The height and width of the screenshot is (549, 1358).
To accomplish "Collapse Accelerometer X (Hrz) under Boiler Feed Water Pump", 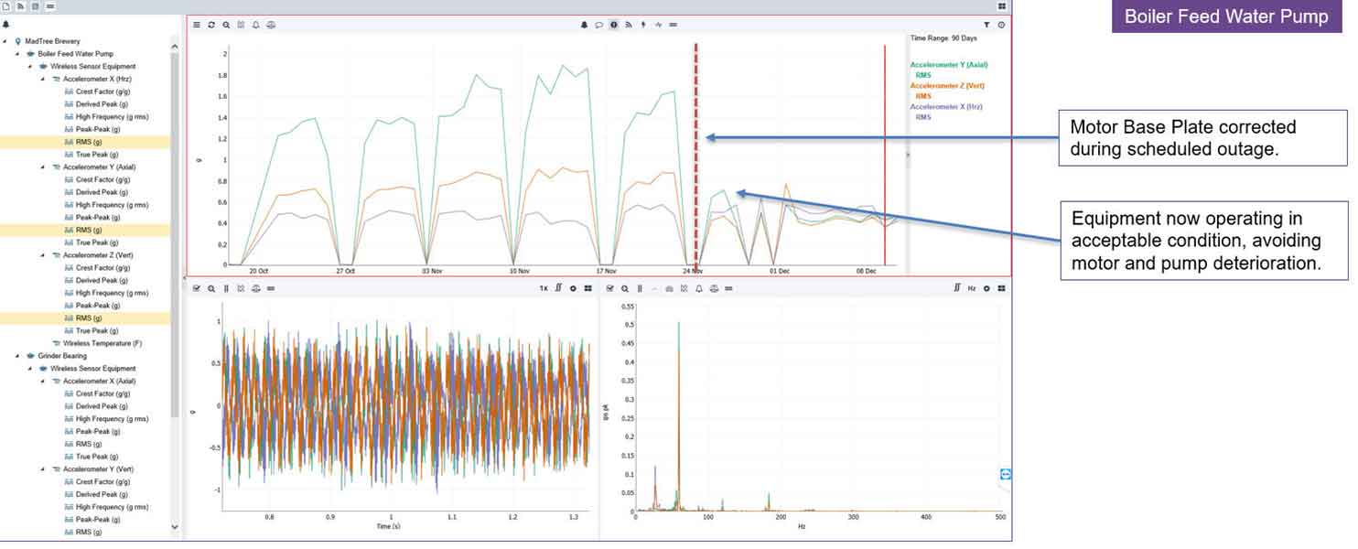I will pos(43,79).
